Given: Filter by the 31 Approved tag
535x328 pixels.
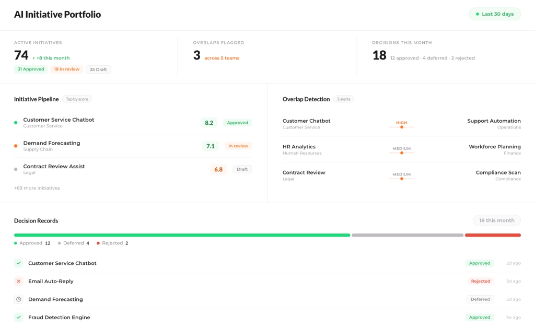Looking at the screenshot, I should (31, 69).
